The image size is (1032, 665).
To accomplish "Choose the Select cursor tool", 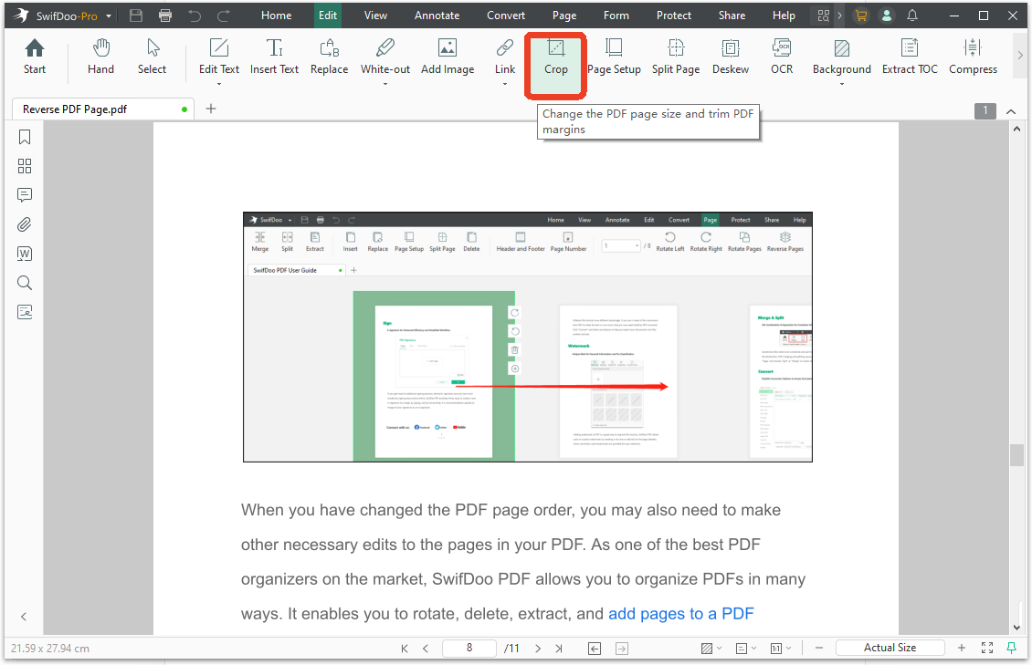I will point(152,57).
